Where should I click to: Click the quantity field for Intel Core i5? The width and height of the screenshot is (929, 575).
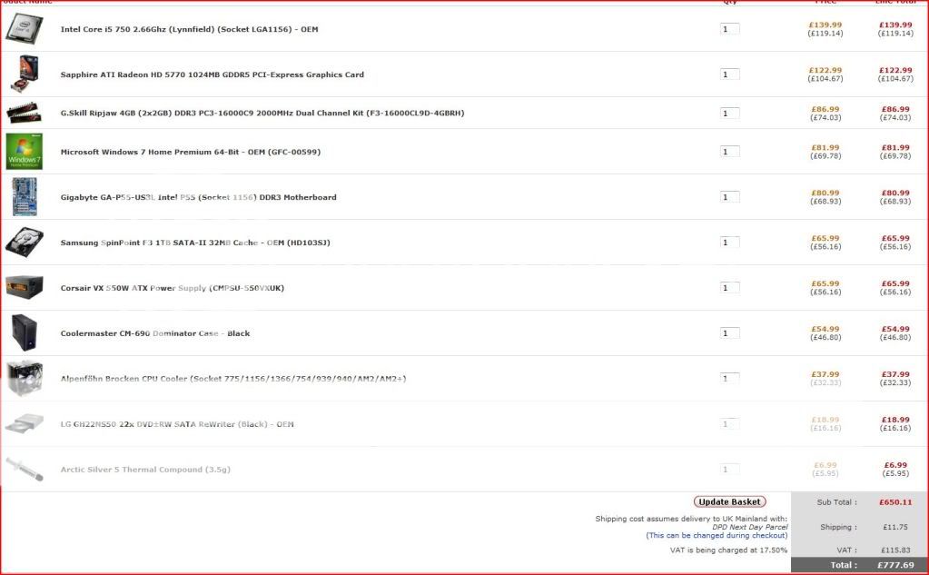coord(729,29)
